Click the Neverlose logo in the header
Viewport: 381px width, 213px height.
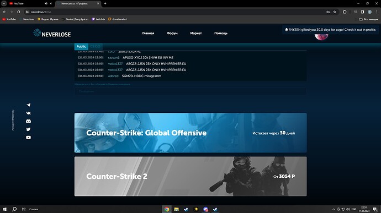point(52,33)
